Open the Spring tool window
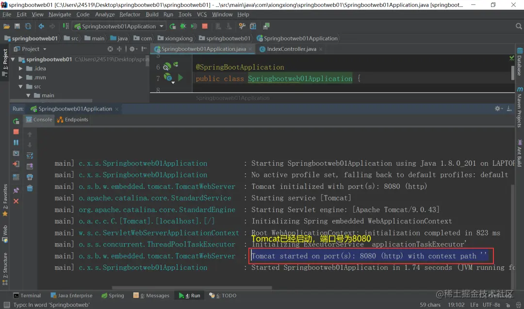Image resolution: width=524 pixels, height=309 pixels. [113, 295]
